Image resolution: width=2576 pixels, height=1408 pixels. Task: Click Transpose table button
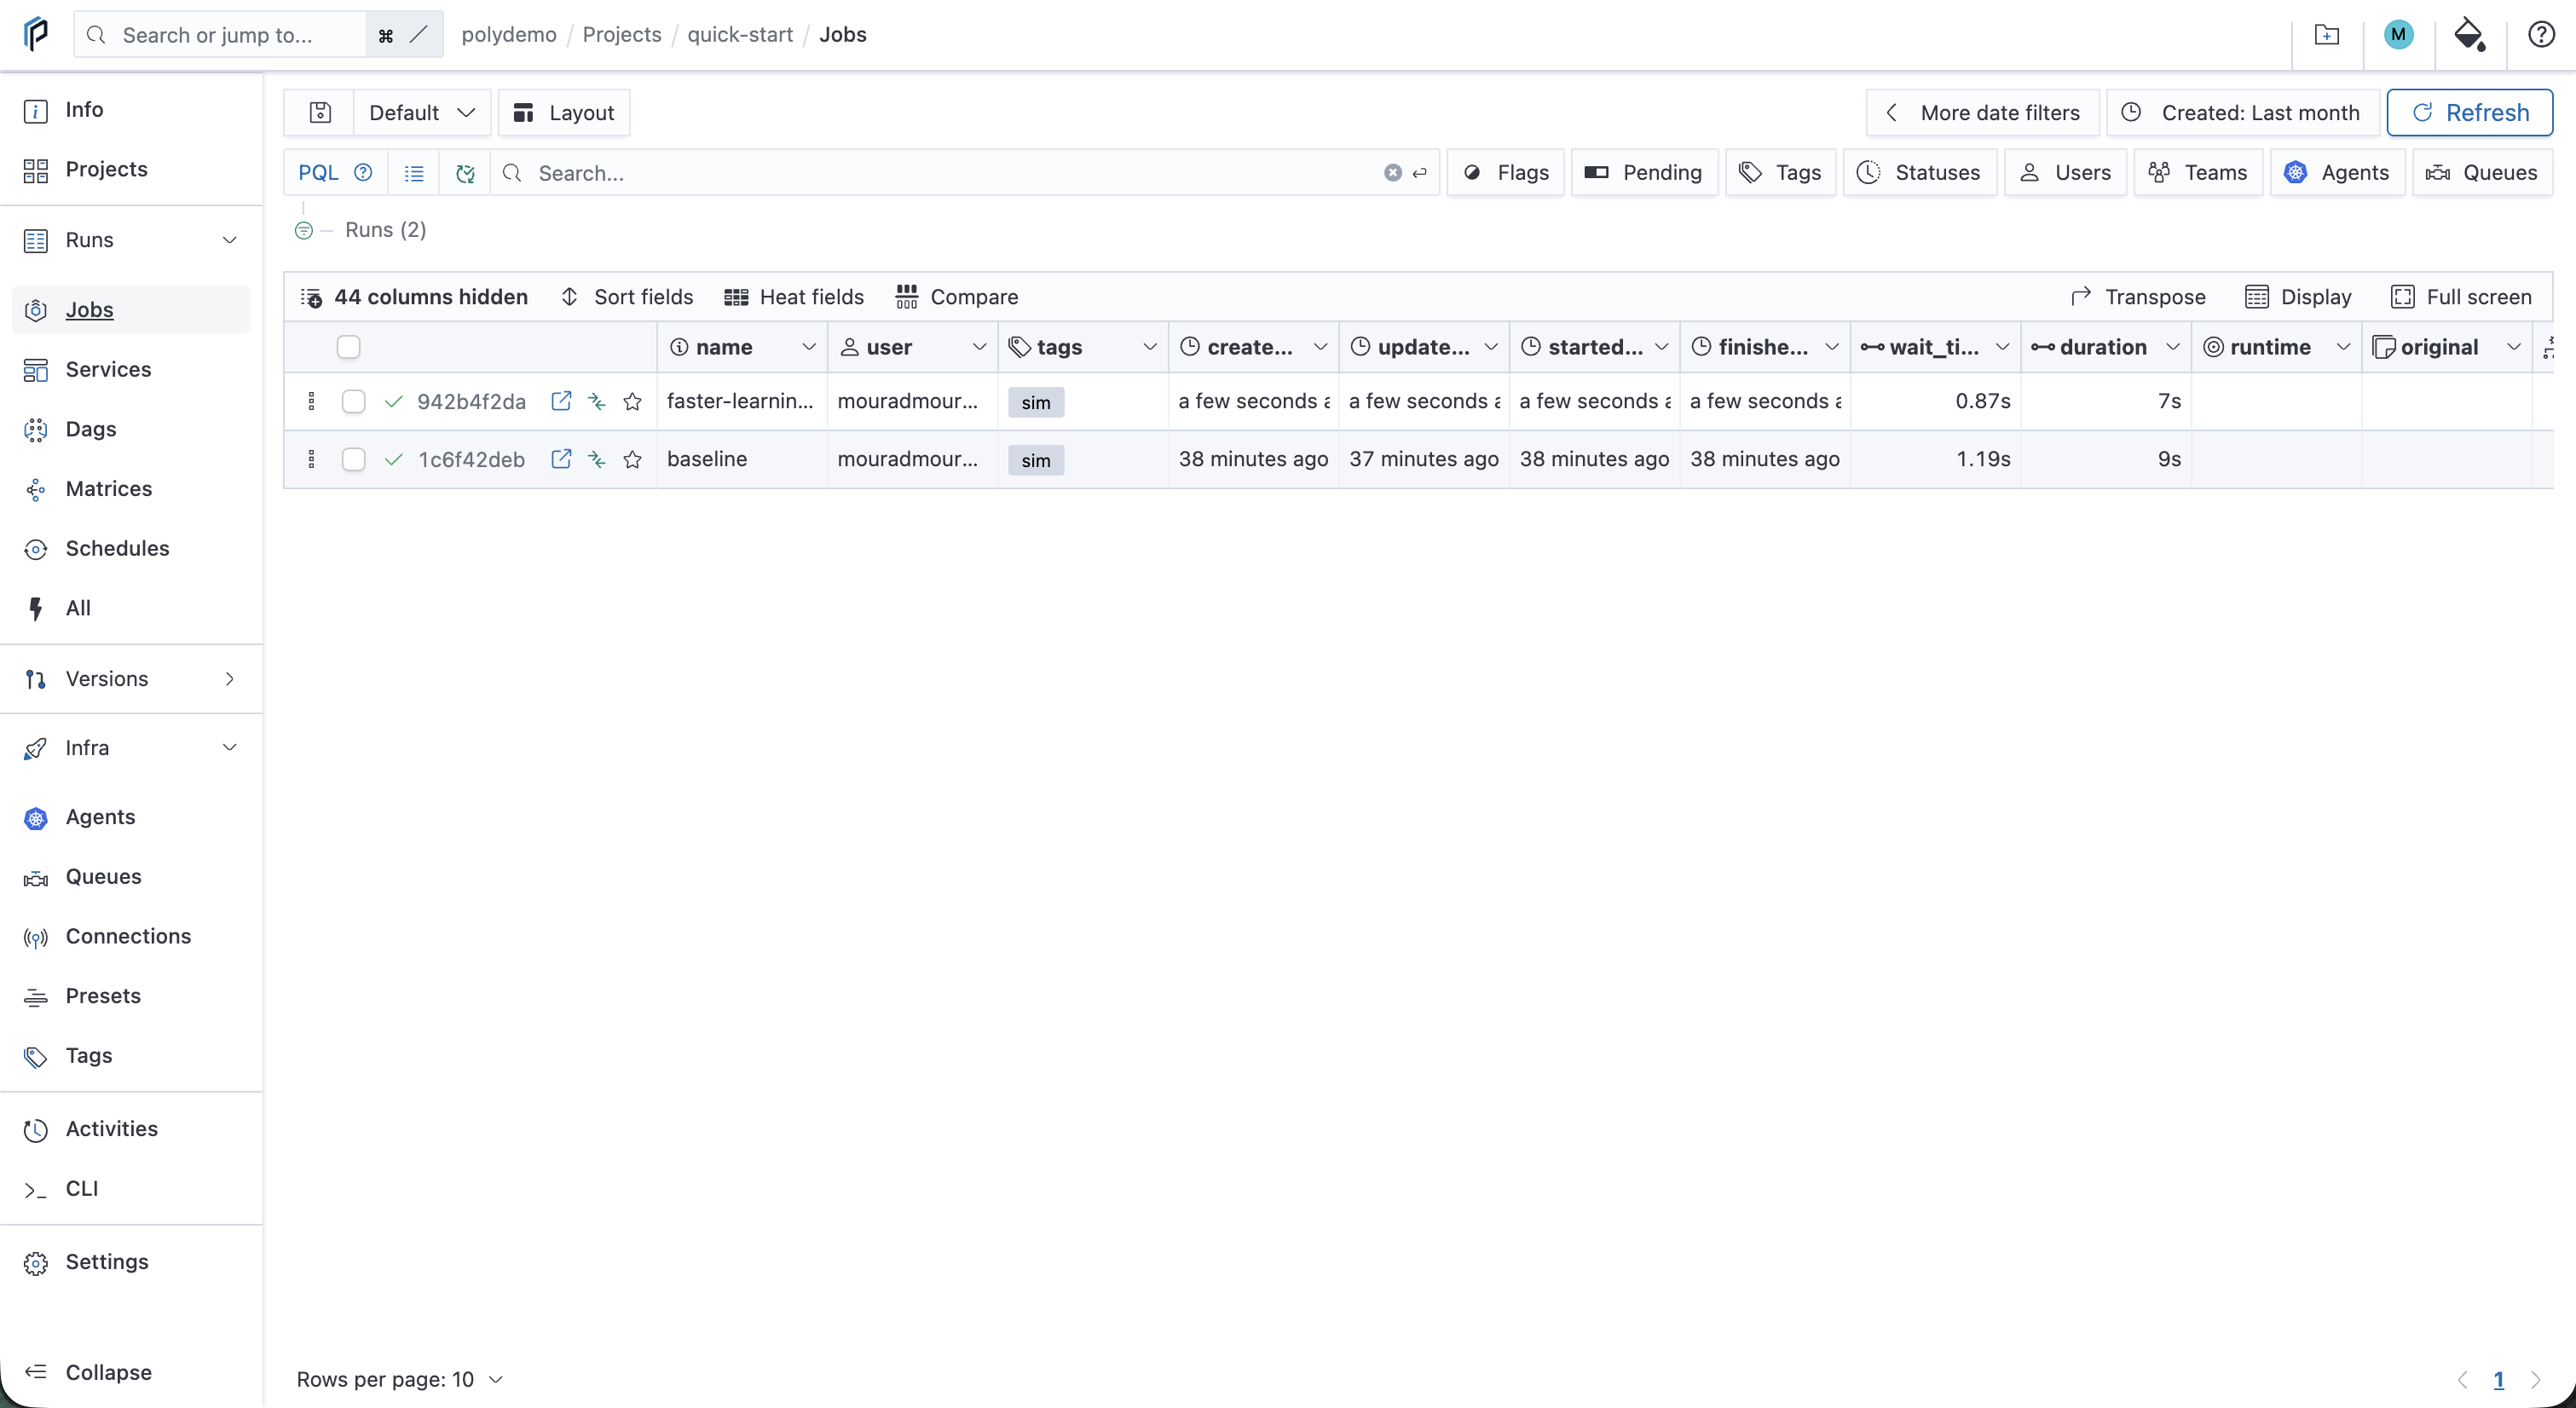tap(2138, 297)
